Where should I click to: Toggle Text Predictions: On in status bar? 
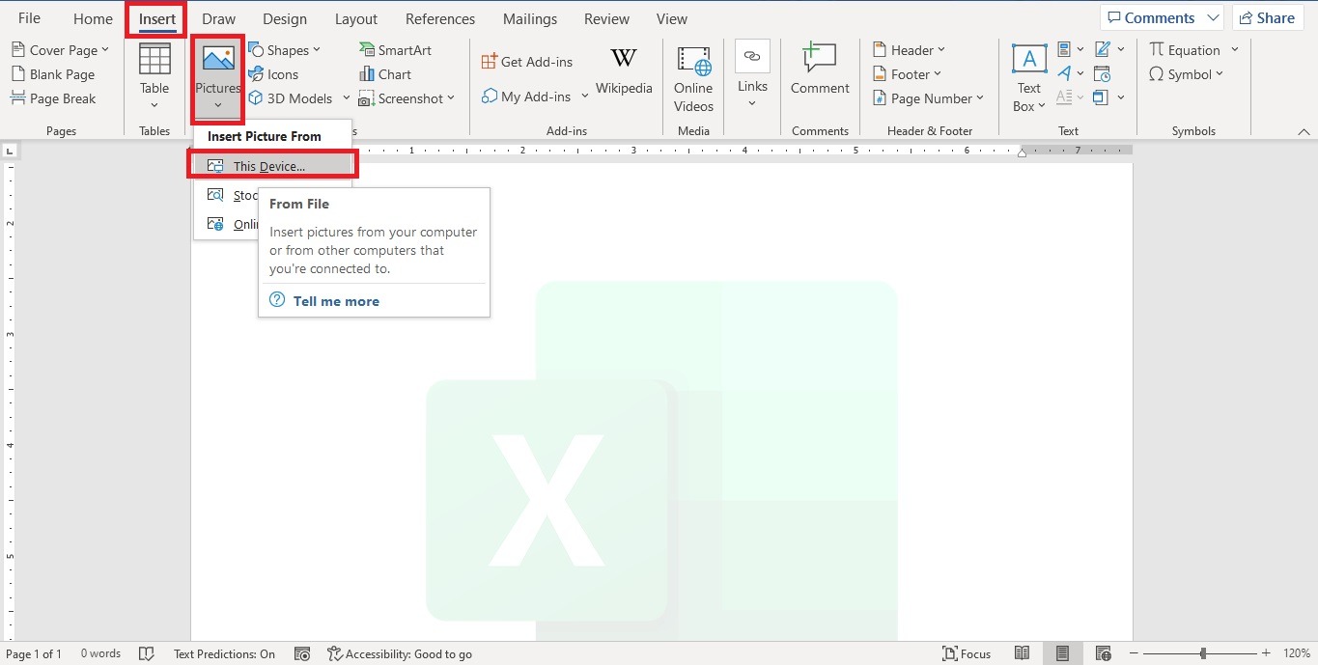(x=224, y=653)
